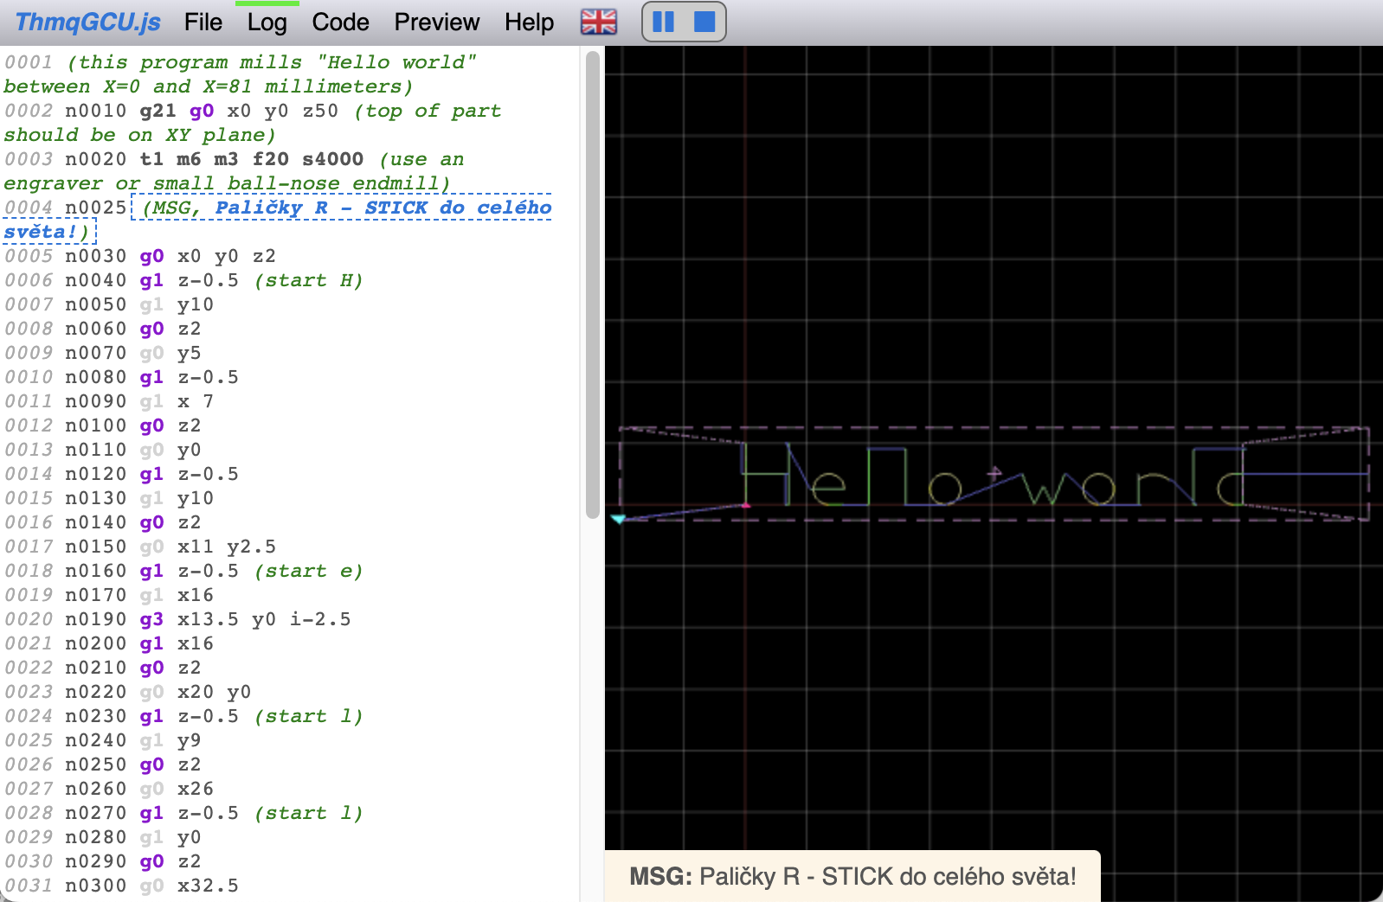Stop the simulation with the square button
Screen dimensions: 1383x902
704,22
